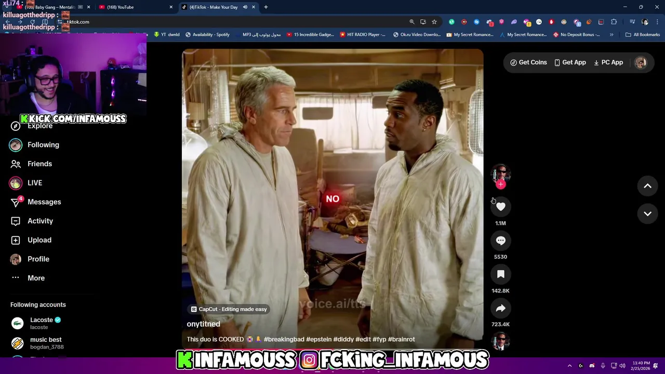
Task: Open the music best followed account
Action: 37,343
